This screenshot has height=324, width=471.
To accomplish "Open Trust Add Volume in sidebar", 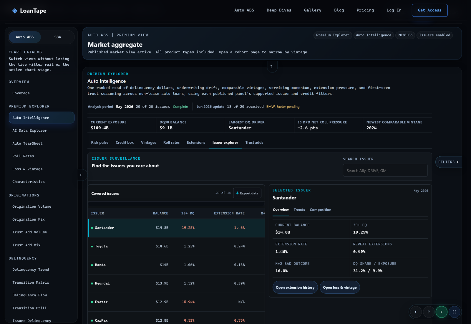I will click(42, 232).
